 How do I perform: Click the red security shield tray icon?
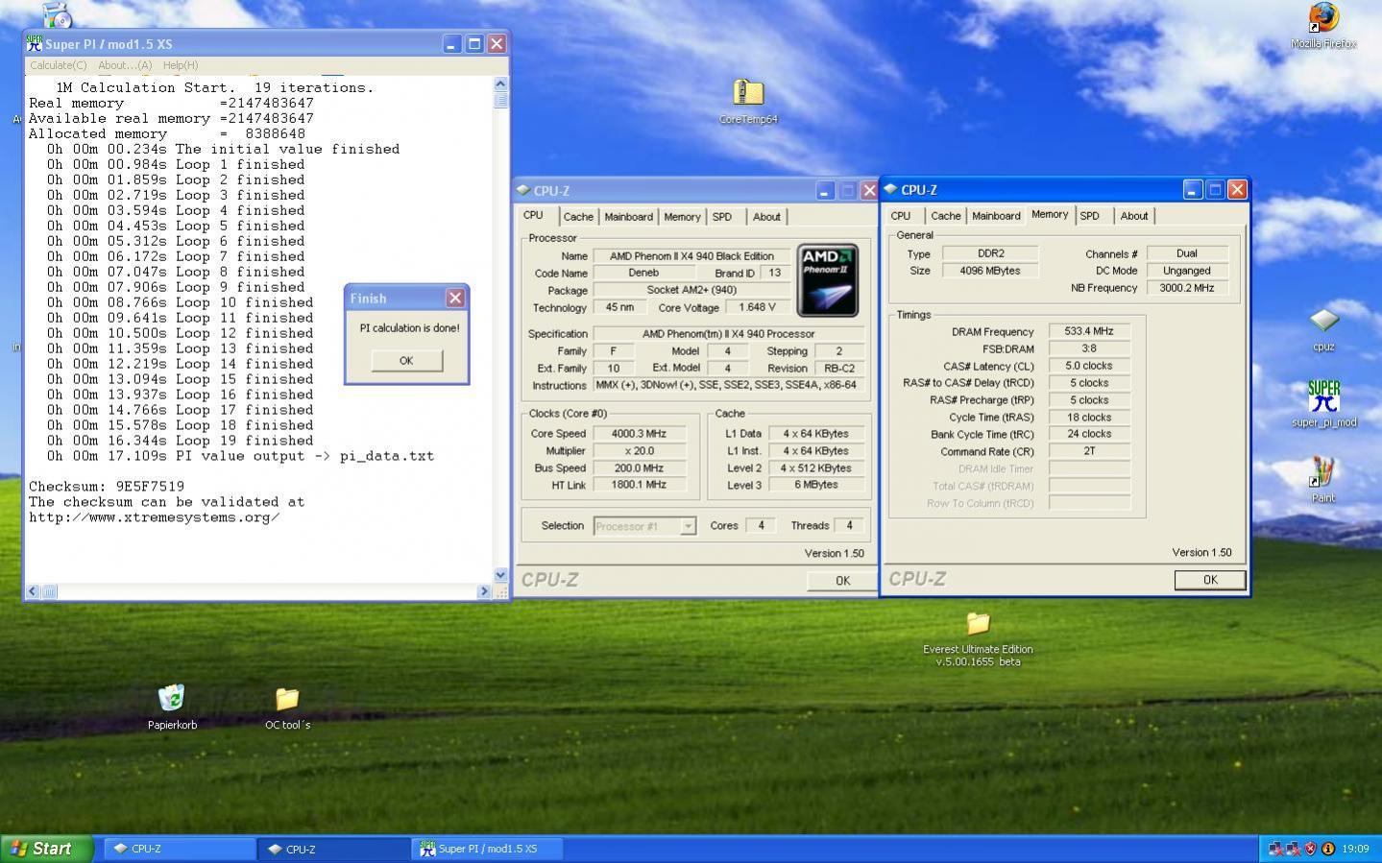point(1310,849)
